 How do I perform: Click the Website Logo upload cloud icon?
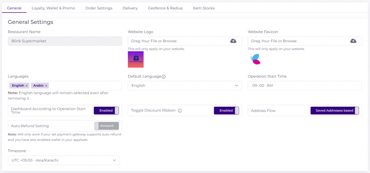pyautogui.click(x=233, y=41)
